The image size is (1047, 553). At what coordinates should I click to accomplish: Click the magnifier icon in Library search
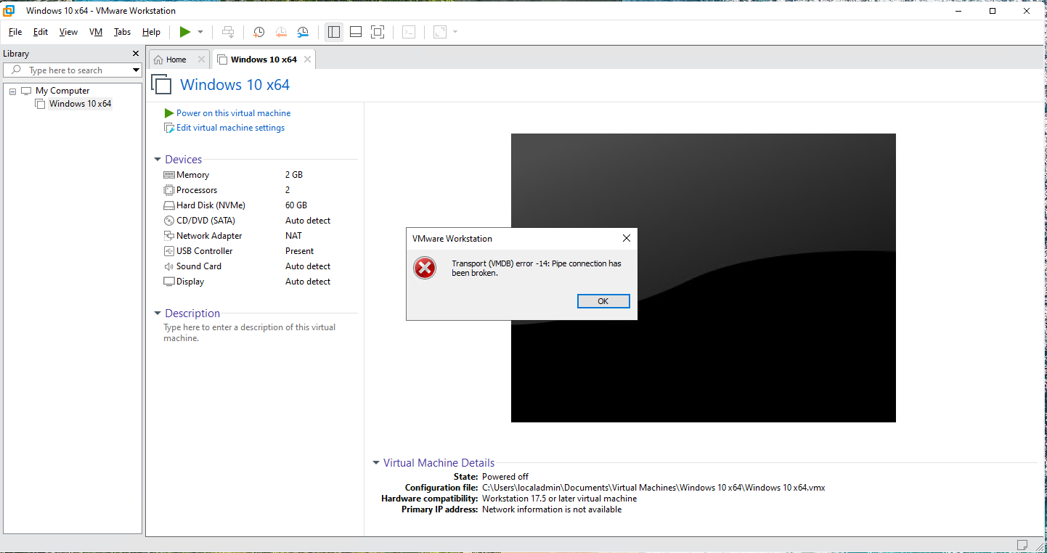pos(16,70)
